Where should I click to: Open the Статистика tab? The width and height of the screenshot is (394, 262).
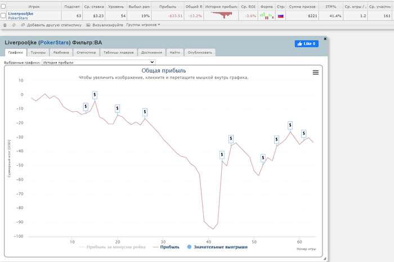point(86,52)
